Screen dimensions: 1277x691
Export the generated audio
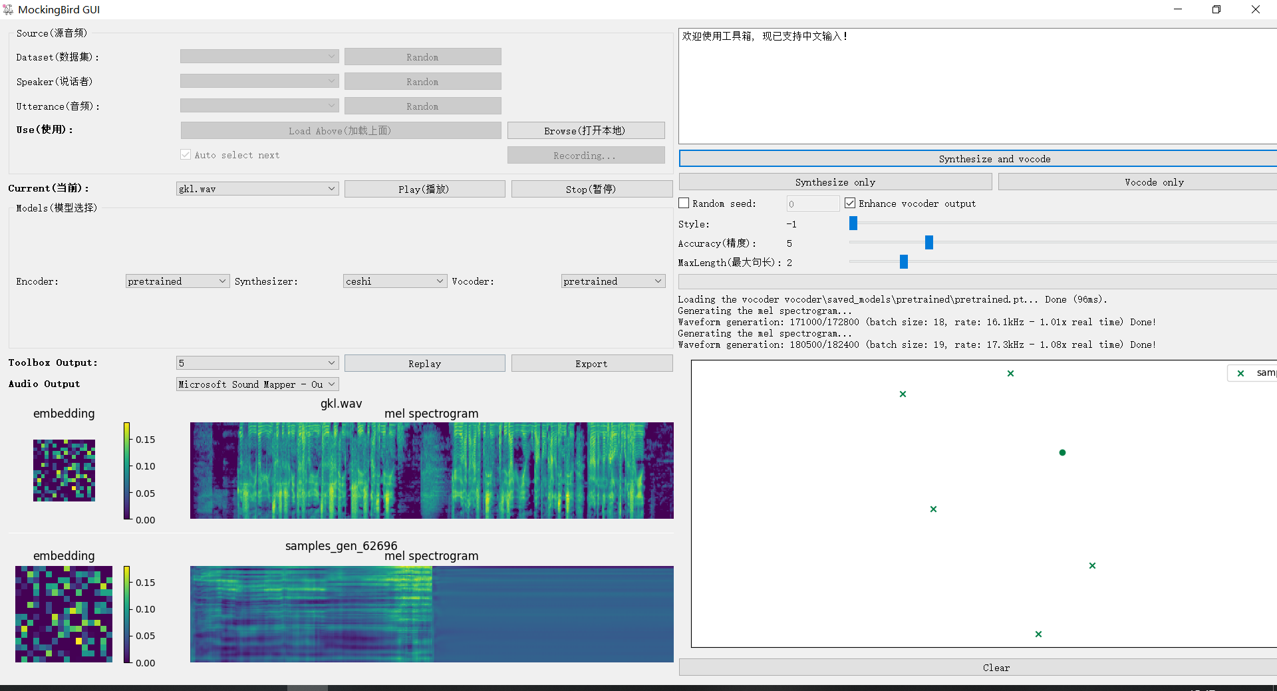[x=591, y=363]
